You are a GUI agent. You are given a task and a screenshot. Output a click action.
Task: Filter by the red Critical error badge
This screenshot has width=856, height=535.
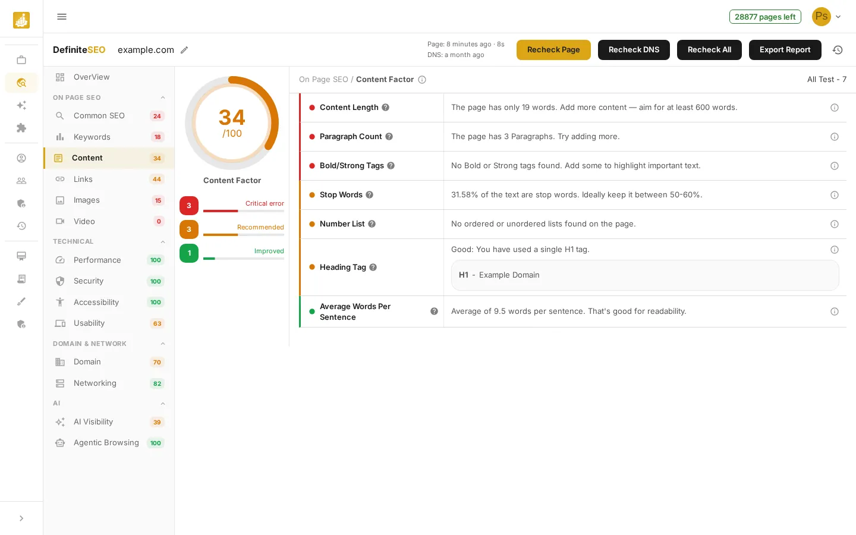(189, 206)
